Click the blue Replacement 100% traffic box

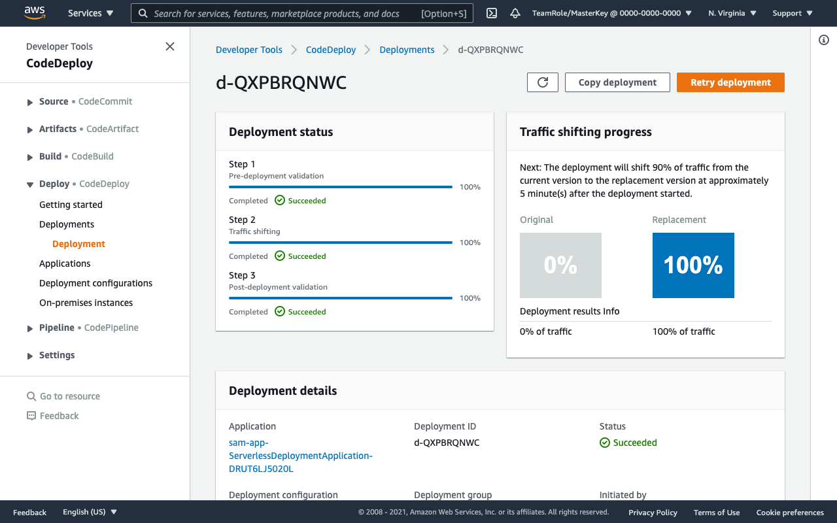pos(693,265)
